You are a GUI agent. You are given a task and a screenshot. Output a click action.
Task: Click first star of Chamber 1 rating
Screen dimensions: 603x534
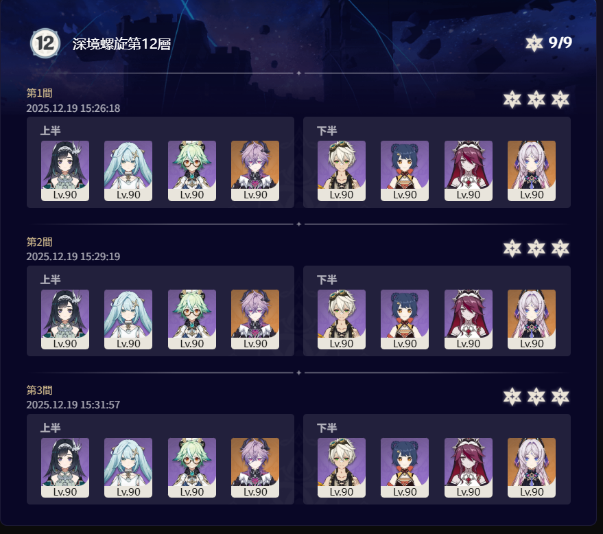pos(512,100)
